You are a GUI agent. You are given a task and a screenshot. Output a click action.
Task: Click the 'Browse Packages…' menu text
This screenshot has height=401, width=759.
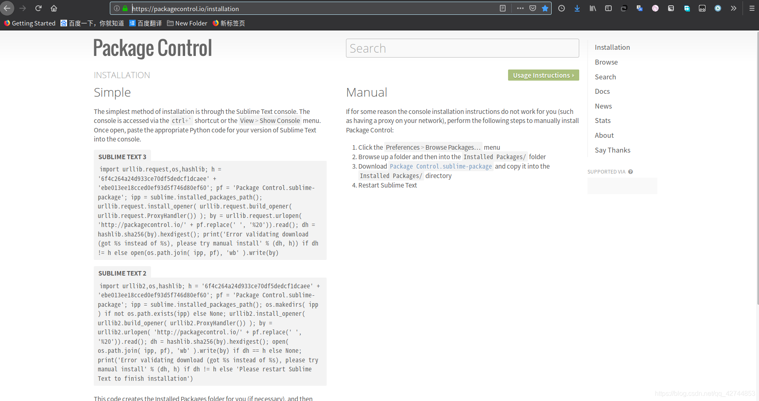point(453,148)
